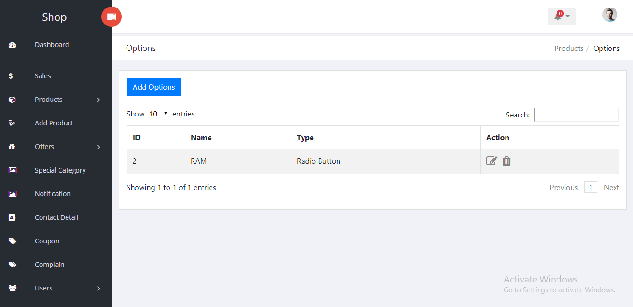The width and height of the screenshot is (633, 307).
Task: Delete the RAM option with trash icon
Action: (506, 161)
